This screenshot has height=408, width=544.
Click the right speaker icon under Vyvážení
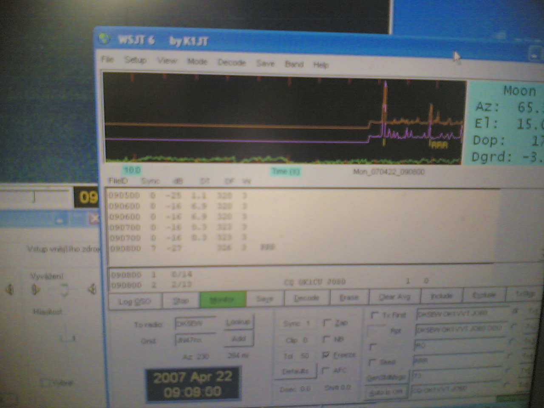(92, 289)
